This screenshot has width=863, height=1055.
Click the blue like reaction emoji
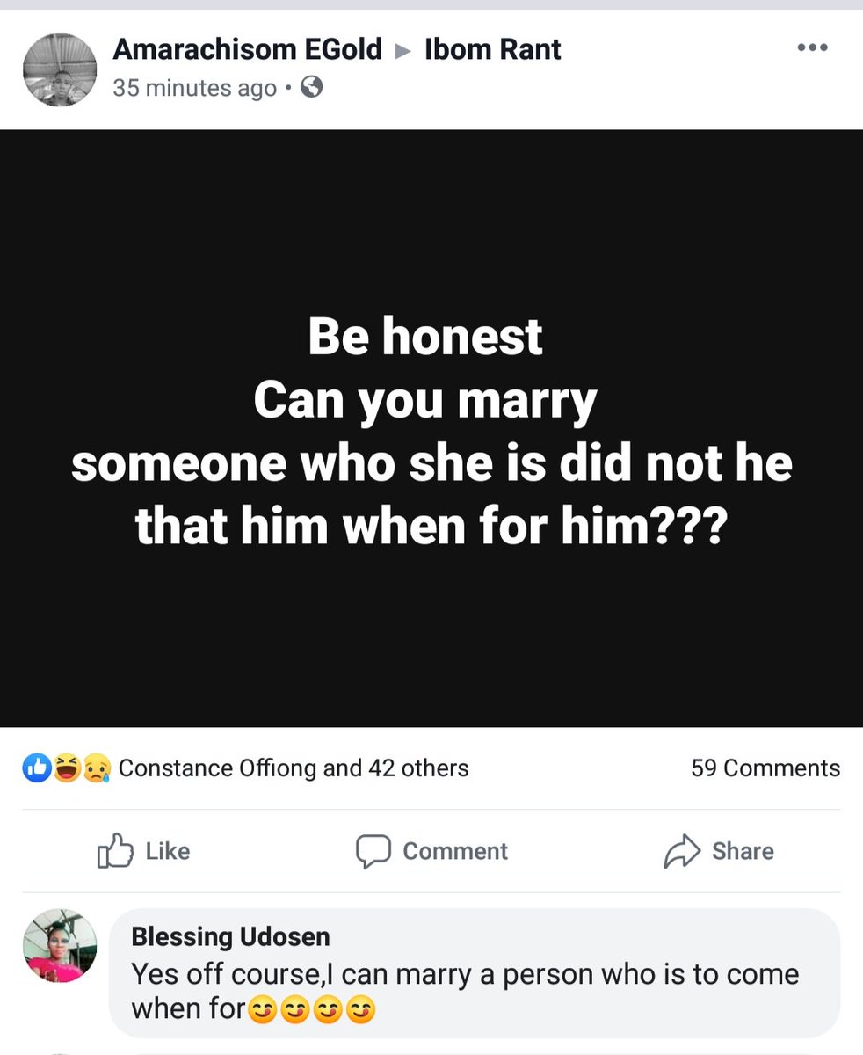point(37,768)
